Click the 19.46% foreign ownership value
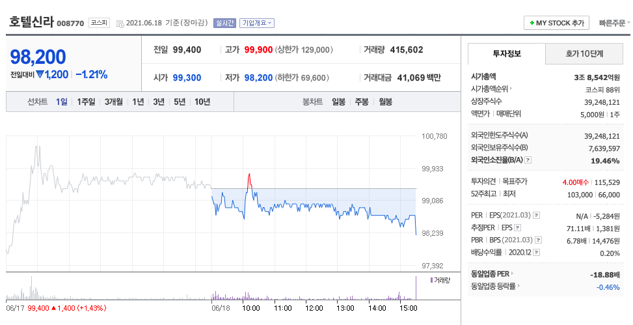Screen dimensions: 633x325 (605, 161)
